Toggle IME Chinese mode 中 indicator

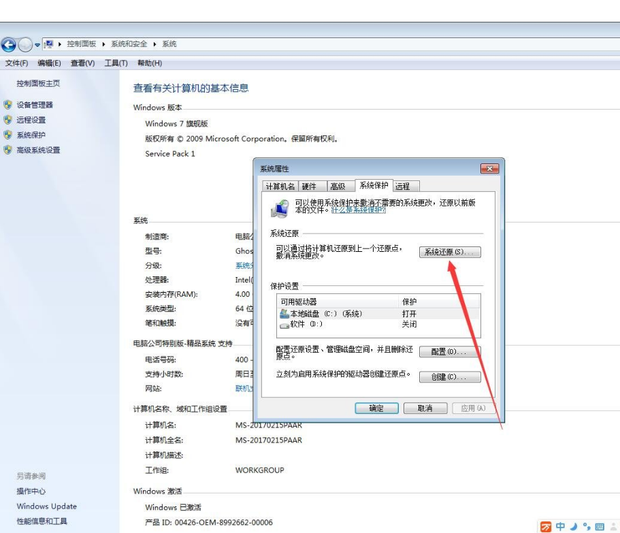tap(560, 526)
